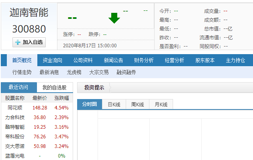
Task: Open the 最新消息 sub-menu link
Action: (x=49, y=72)
